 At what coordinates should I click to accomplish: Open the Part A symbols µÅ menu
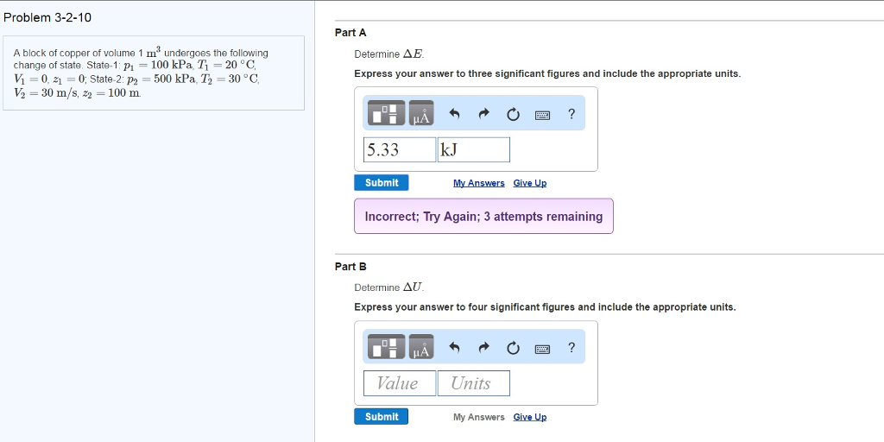tap(421, 114)
